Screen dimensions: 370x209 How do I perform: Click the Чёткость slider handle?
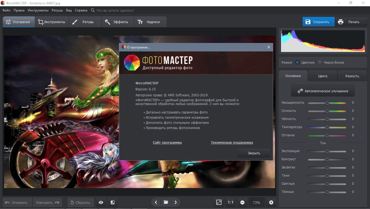coord(327,119)
